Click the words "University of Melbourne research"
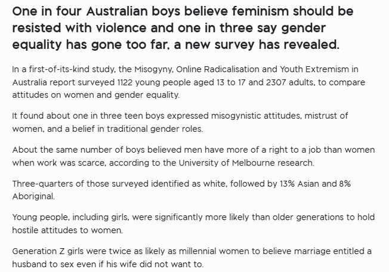The width and height of the screenshot is (389, 272). click(x=246, y=163)
